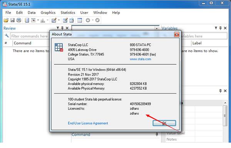Screen dimensions: 231x148
Task: Open the Help menu
Action: click(116, 13)
